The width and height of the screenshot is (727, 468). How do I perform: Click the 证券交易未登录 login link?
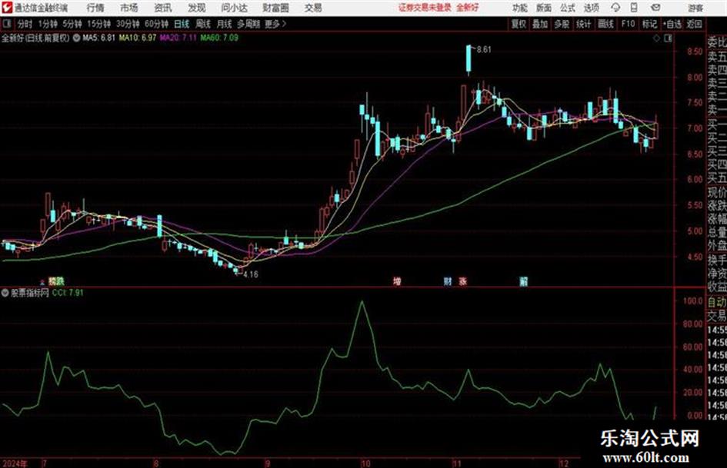(x=425, y=8)
